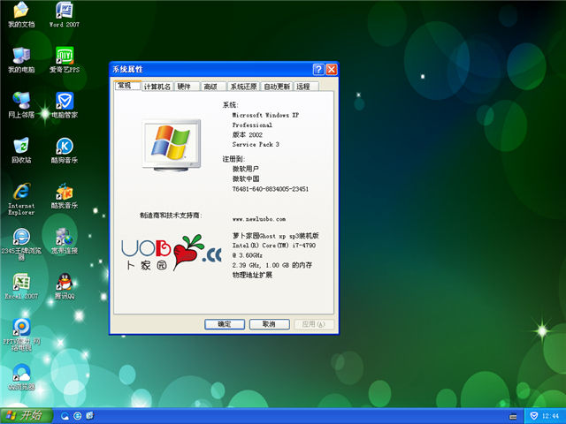Click the text 'Intel(R) Core(TM) i7-4790'

click(274, 246)
